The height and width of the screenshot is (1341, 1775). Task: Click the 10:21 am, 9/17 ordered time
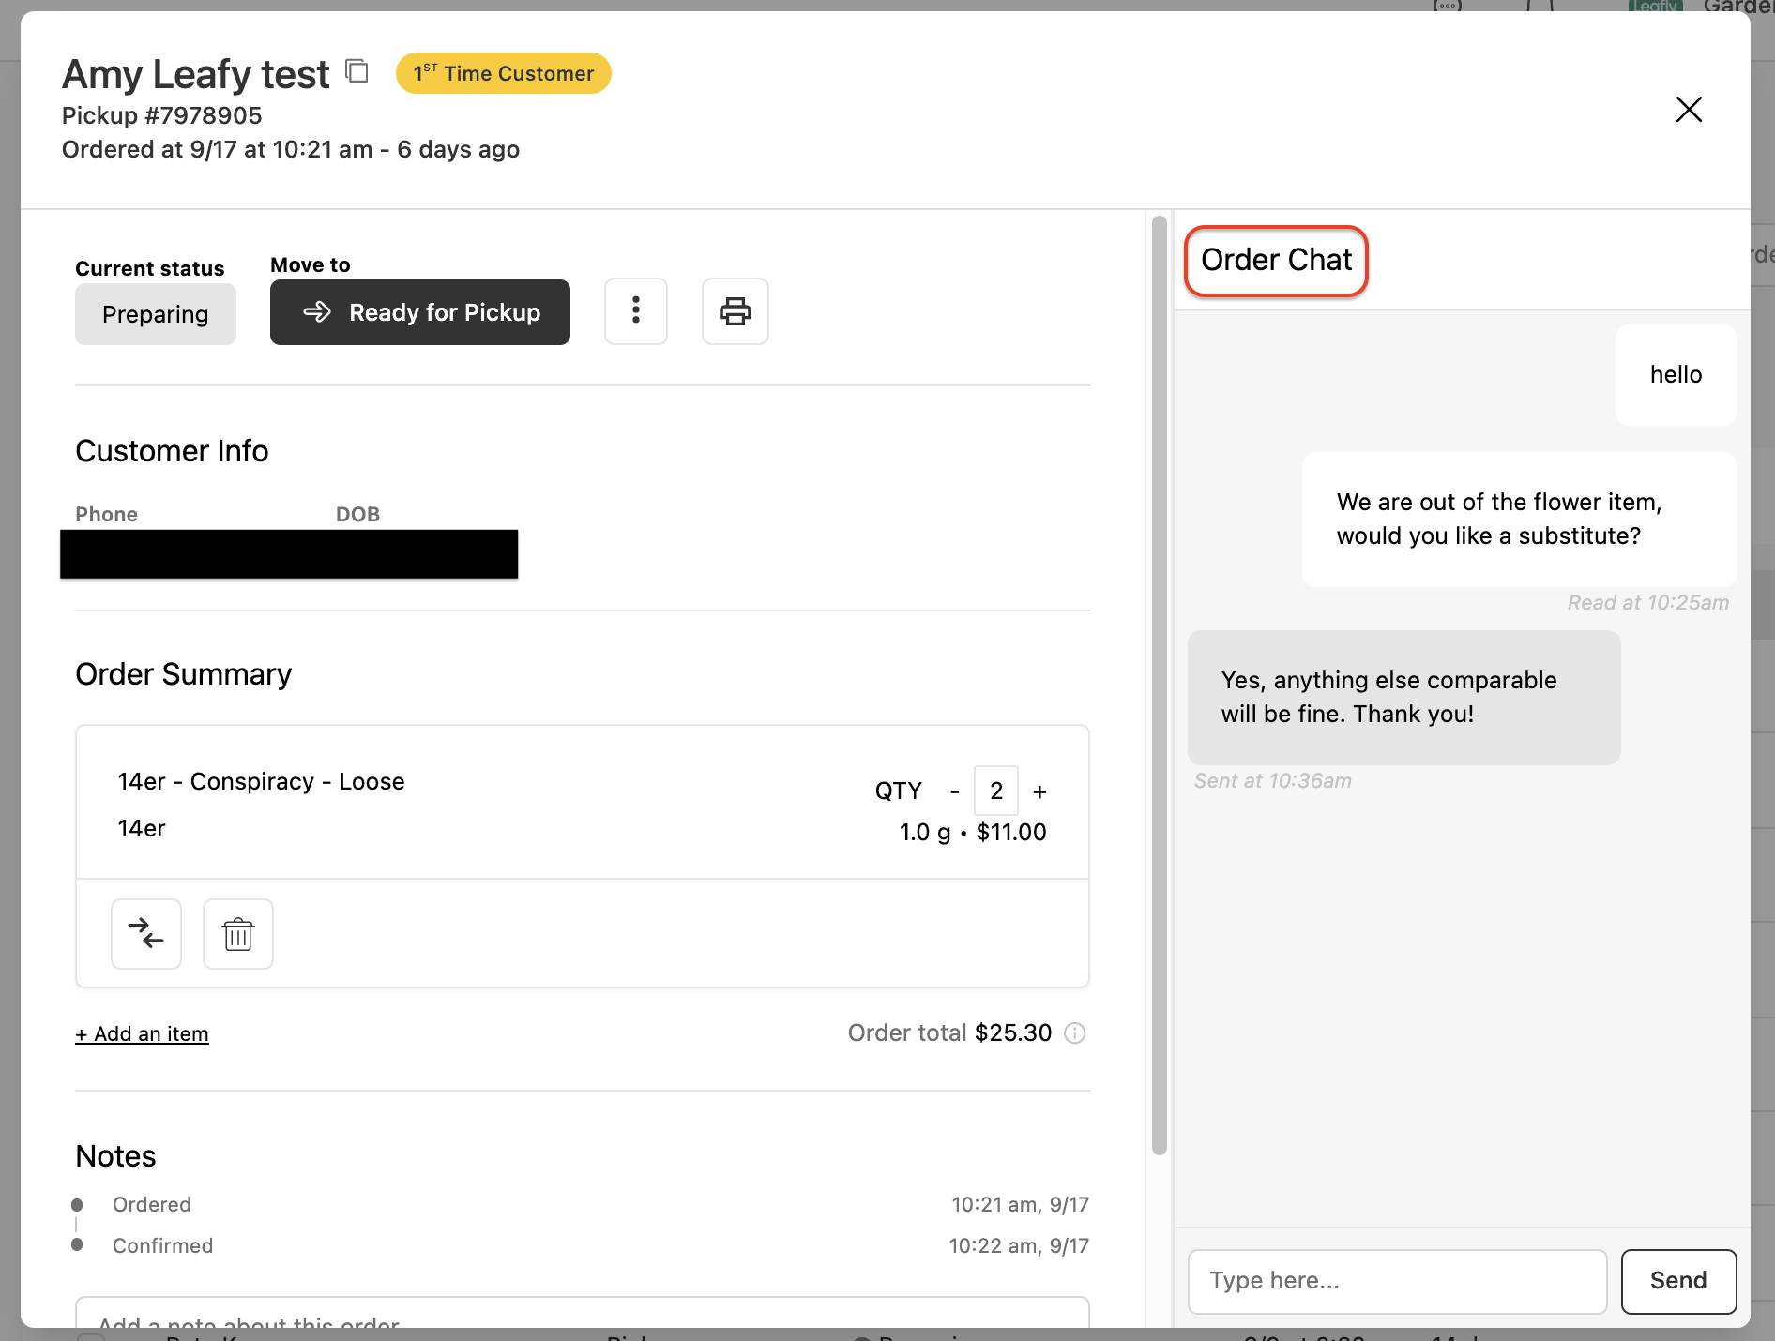tap(1021, 1204)
